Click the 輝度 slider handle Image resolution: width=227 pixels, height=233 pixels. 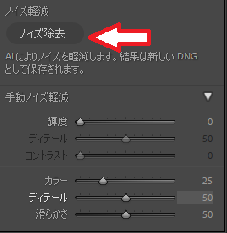click(80, 122)
